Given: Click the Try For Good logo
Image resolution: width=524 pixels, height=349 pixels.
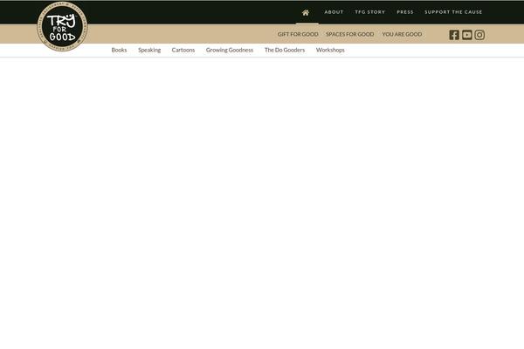Looking at the screenshot, I should pos(63,26).
